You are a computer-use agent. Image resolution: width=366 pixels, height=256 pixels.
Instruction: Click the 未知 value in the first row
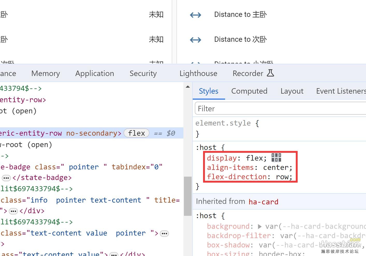[x=156, y=15]
